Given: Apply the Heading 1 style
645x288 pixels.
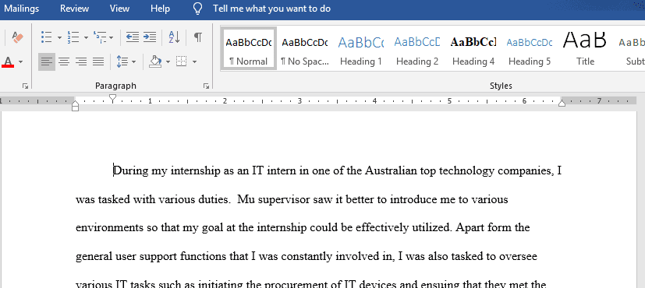Looking at the screenshot, I should coord(361,48).
